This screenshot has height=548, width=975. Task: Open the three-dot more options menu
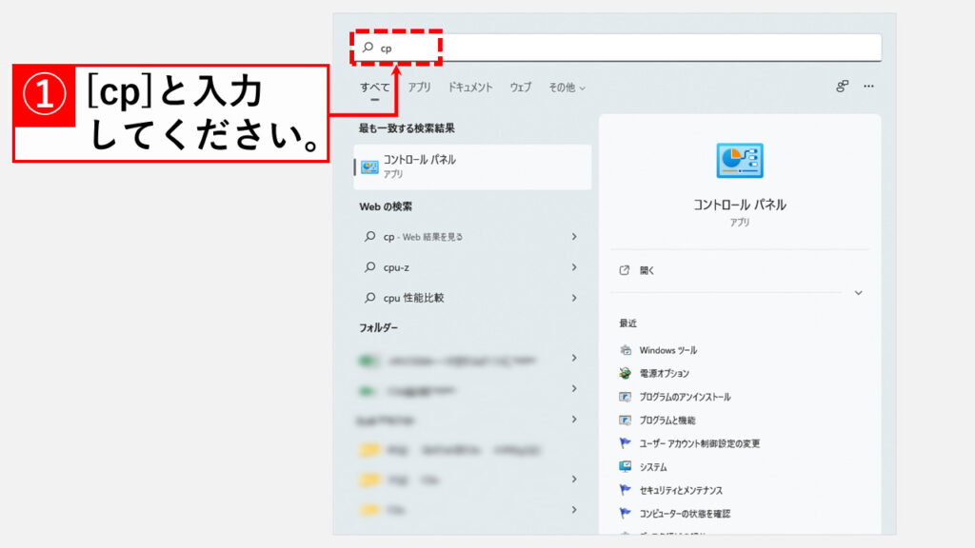click(868, 87)
